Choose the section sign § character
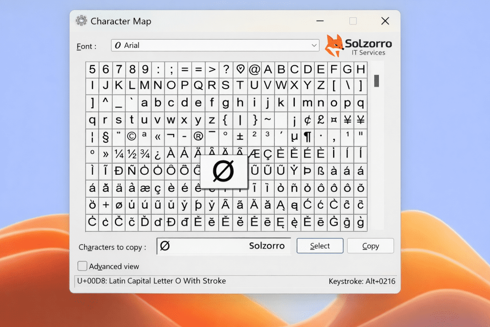The width and height of the screenshot is (490, 327). [x=106, y=137]
